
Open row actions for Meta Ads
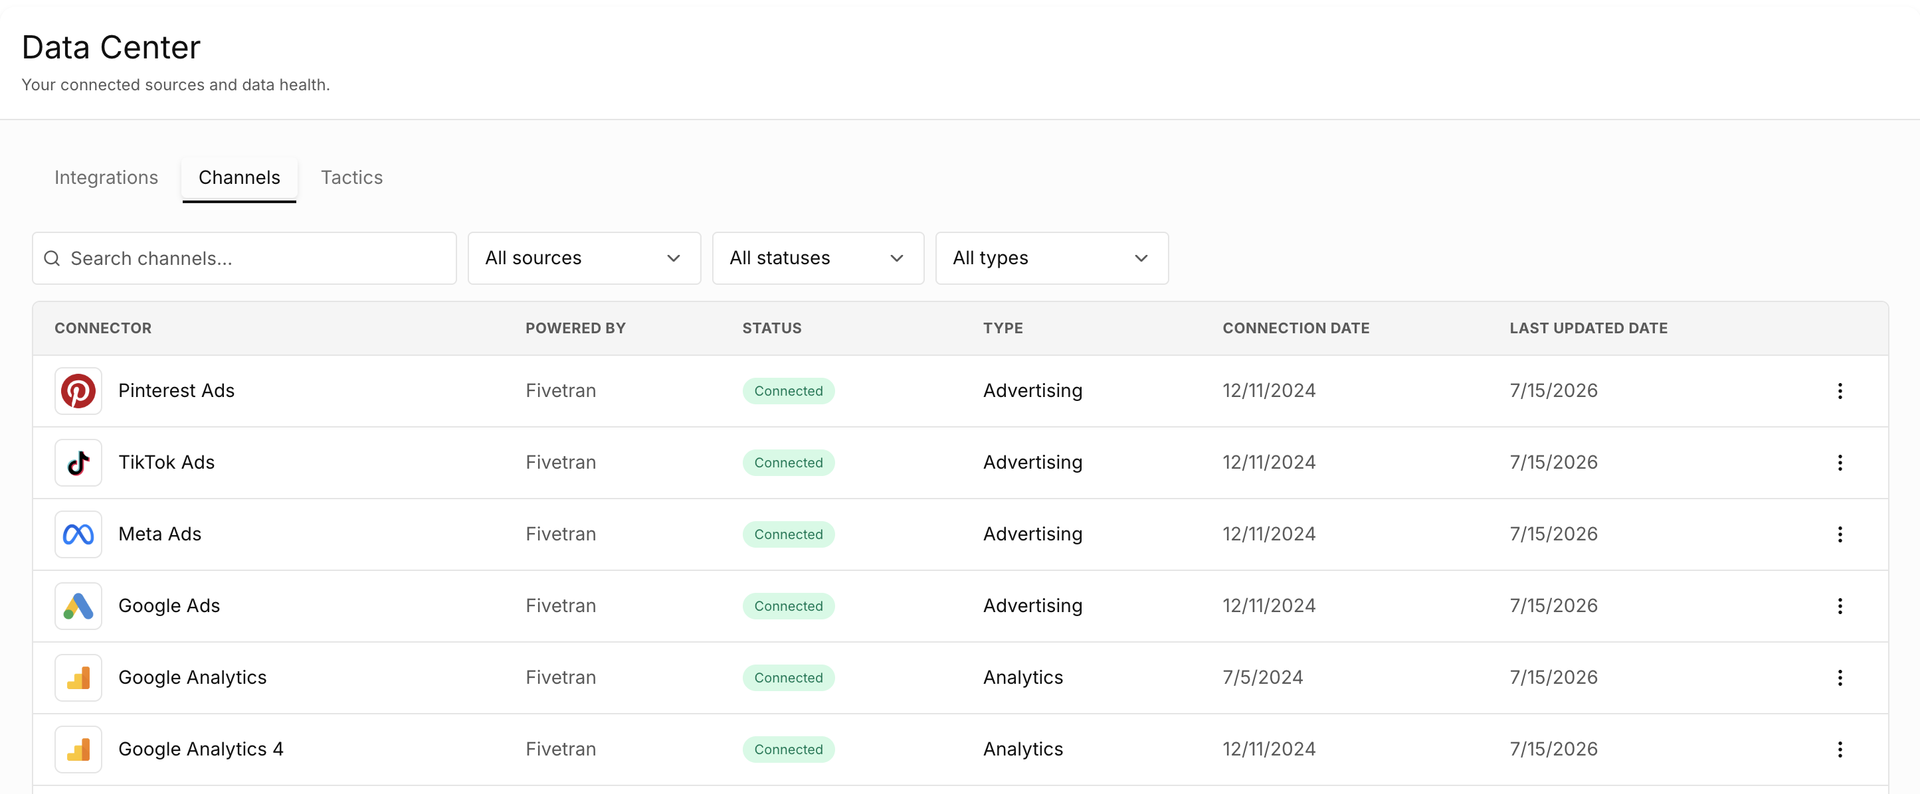[1840, 534]
